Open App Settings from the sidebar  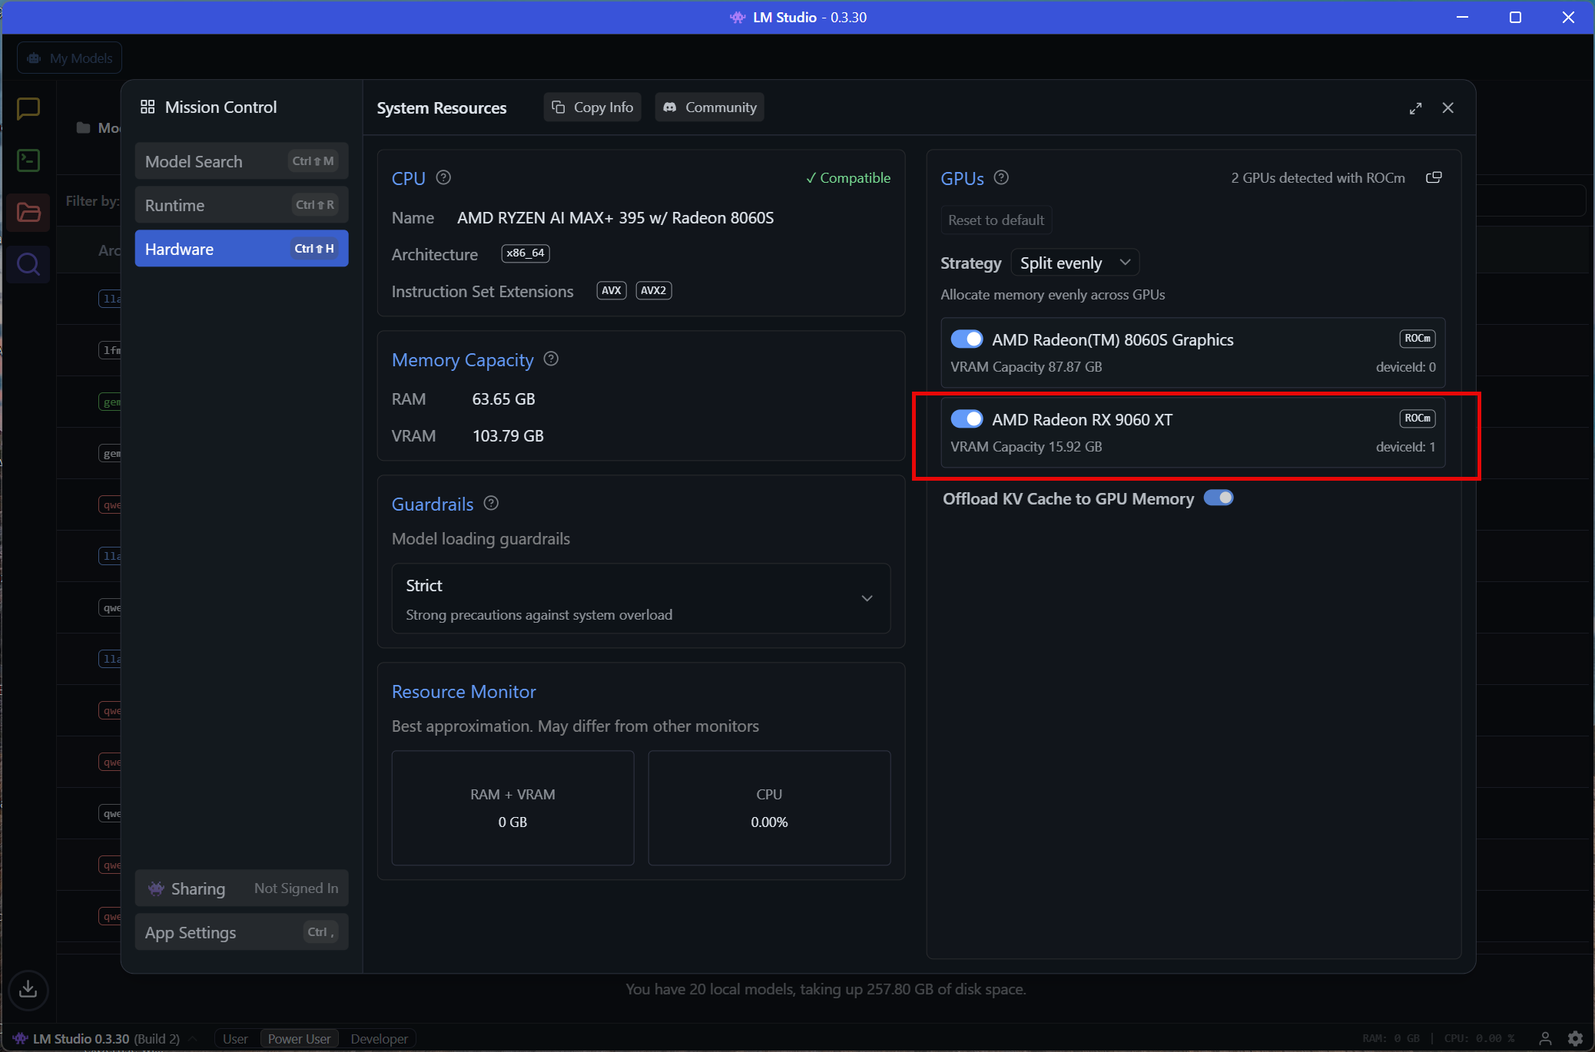point(241,932)
